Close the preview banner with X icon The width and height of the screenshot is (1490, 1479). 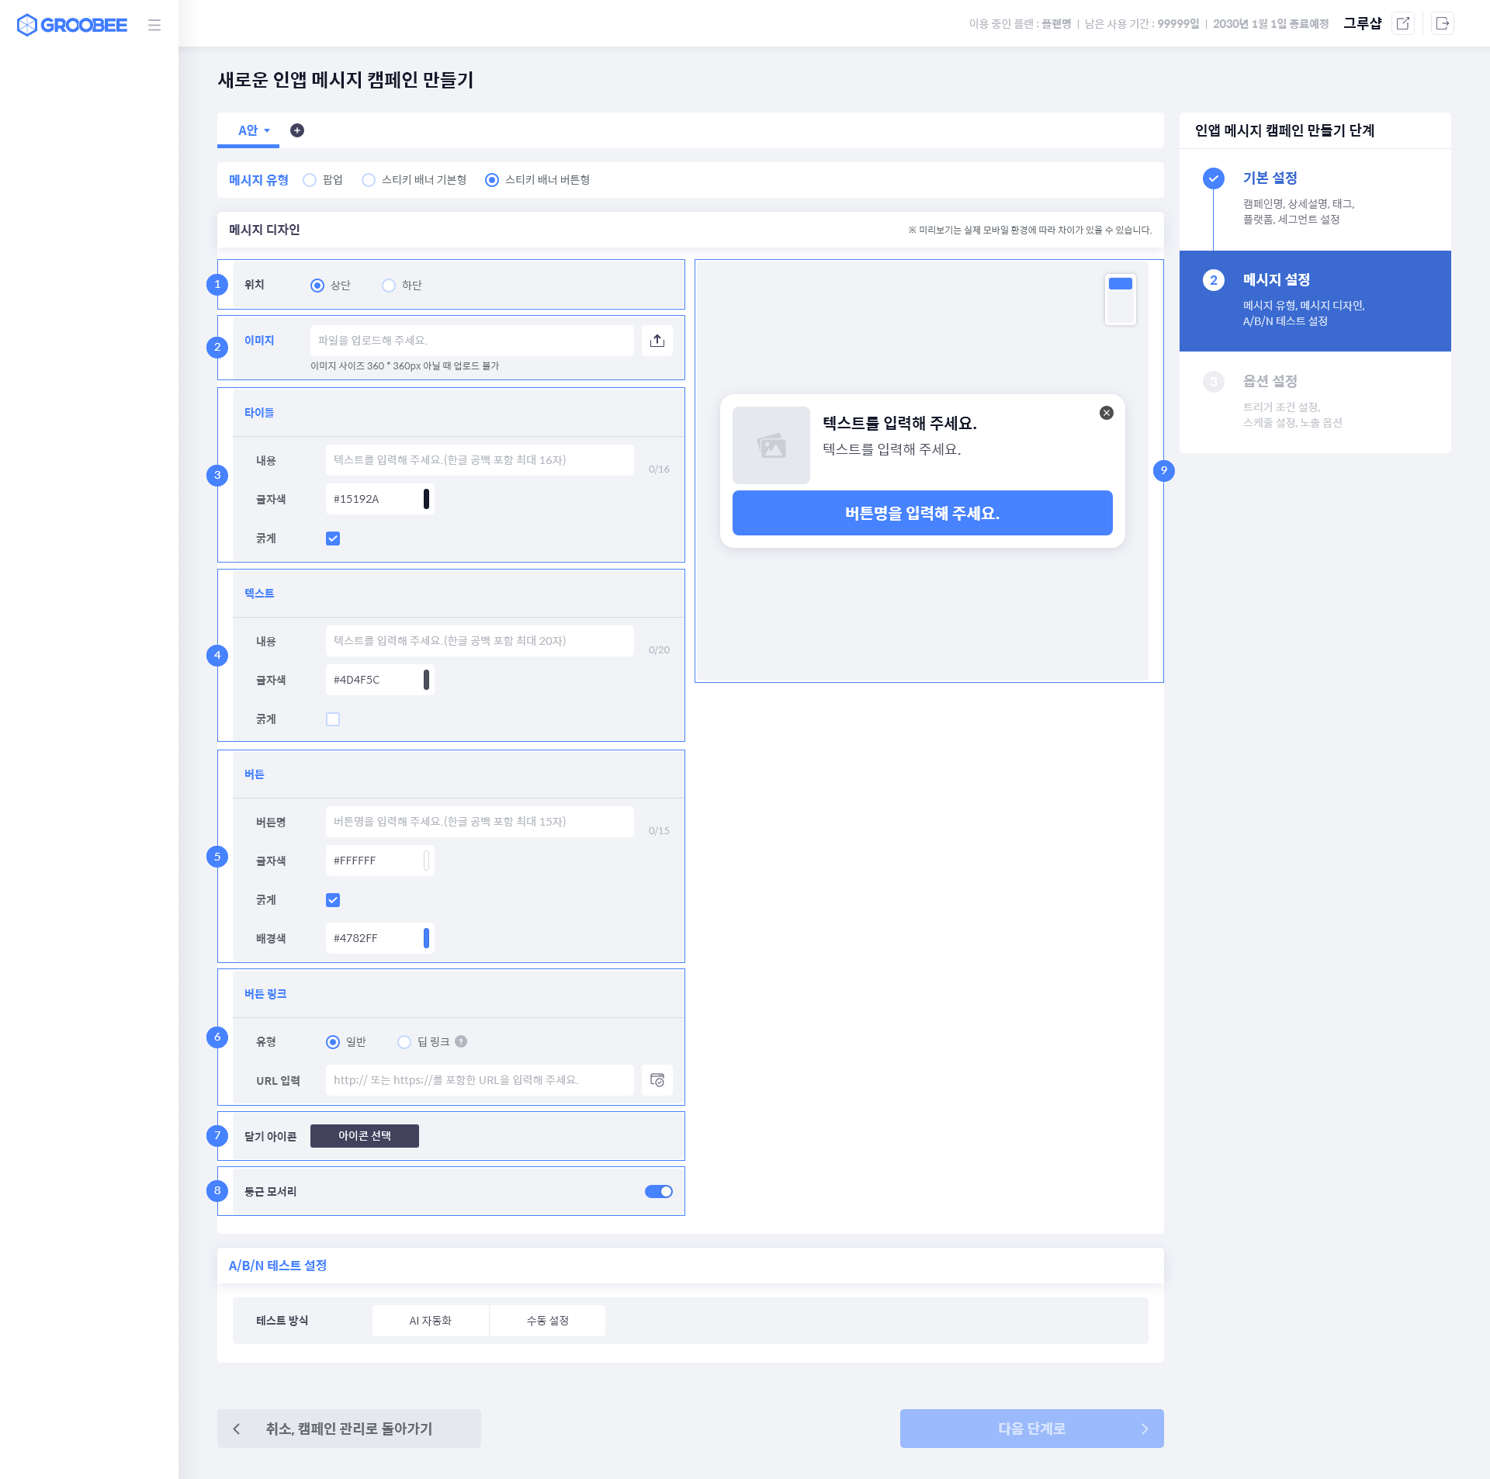pyautogui.click(x=1107, y=413)
